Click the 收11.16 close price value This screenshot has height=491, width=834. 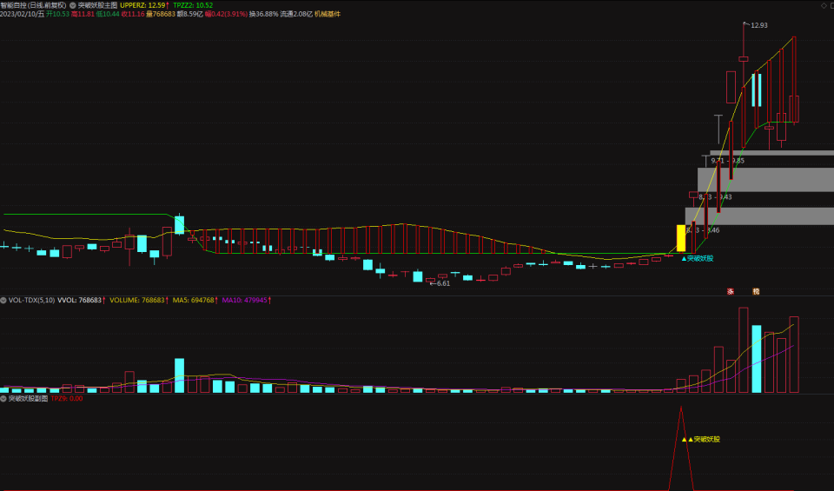133,15
